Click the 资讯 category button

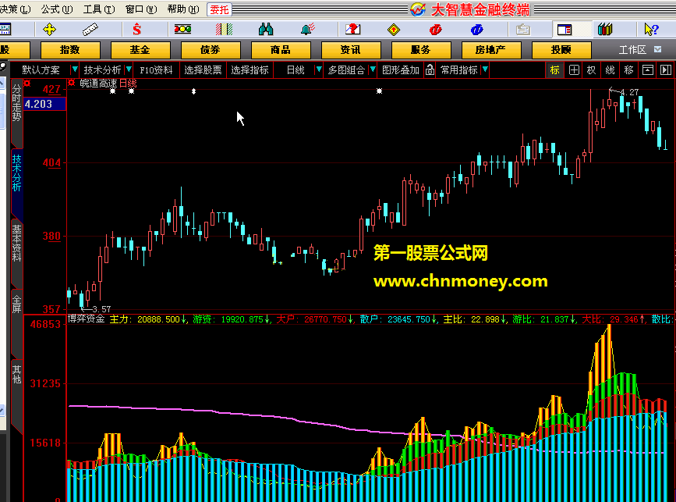[x=351, y=50]
